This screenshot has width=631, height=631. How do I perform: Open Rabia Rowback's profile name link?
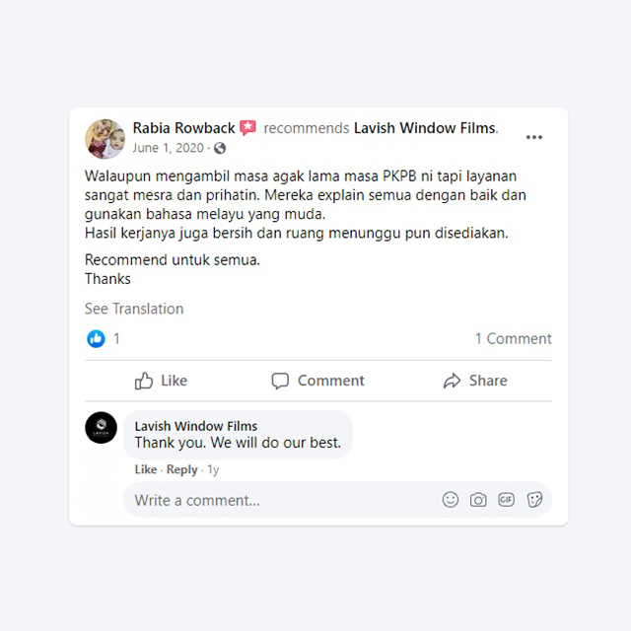184,128
